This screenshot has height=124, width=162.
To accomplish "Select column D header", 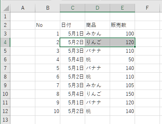I will click(97, 8).
